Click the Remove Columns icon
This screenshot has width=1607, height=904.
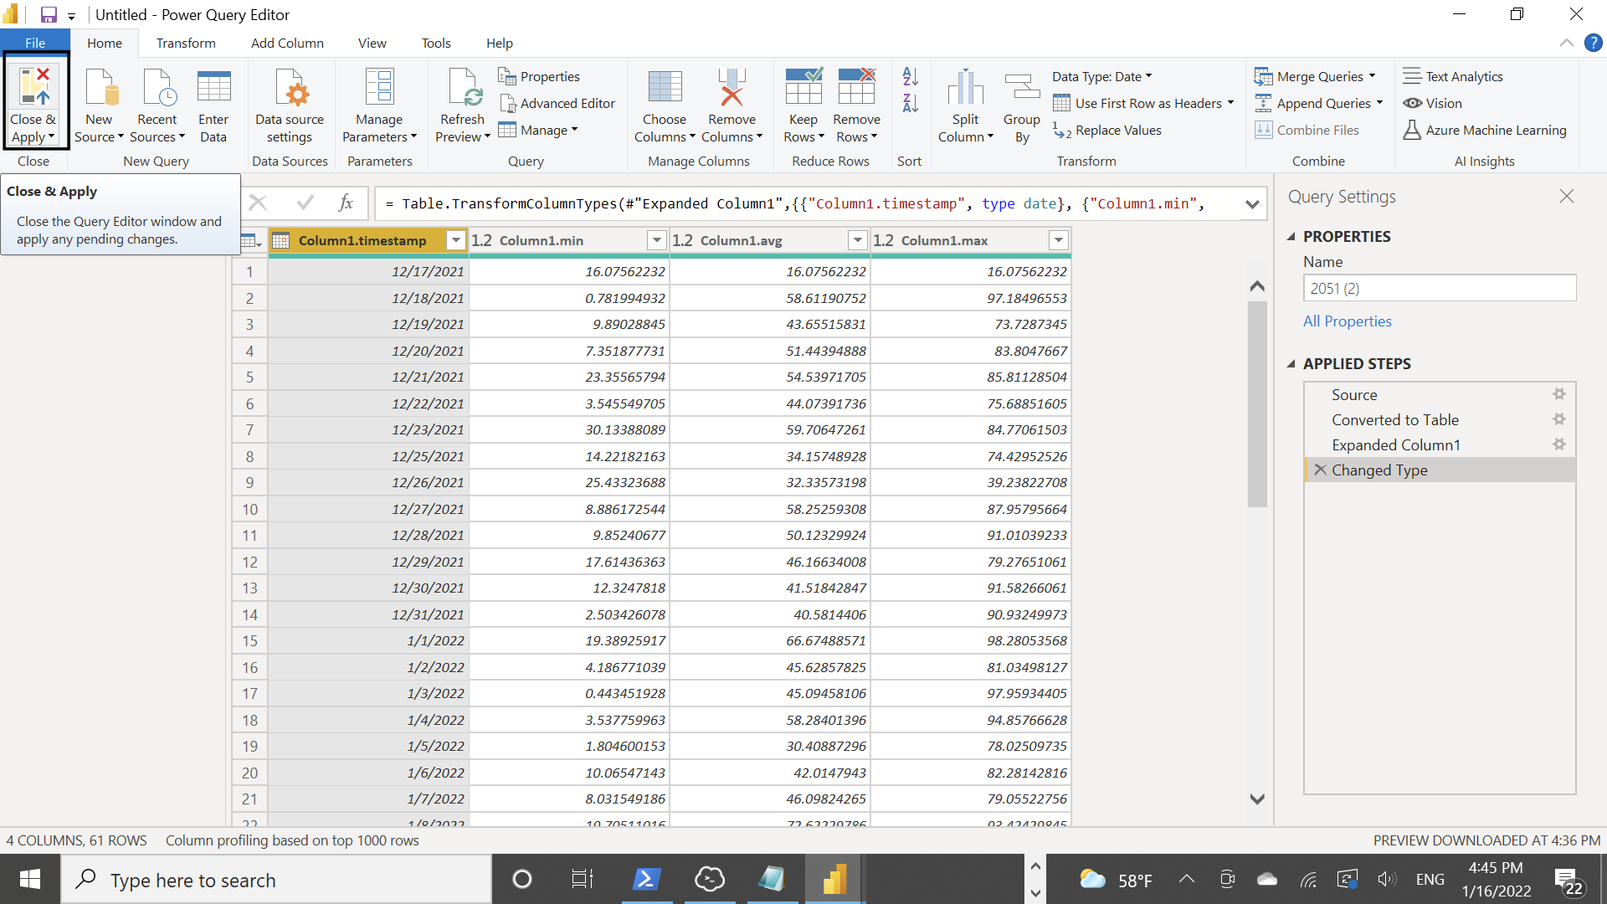tap(732, 87)
